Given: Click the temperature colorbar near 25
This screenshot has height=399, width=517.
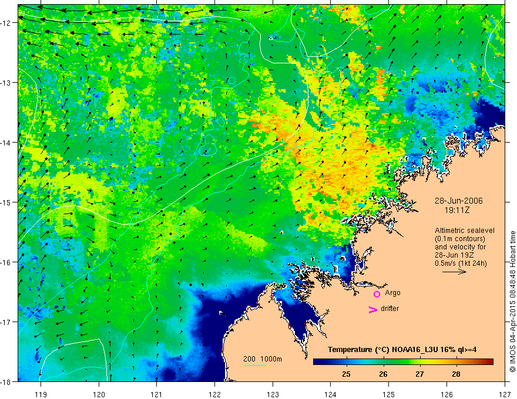Looking at the screenshot, I should [346, 362].
